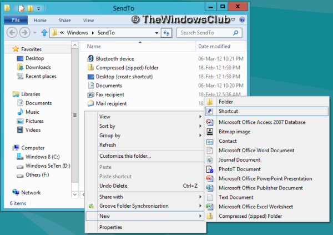Viewport: 333px width, 235px height.
Task: Click the Bitmap image icon
Action: click(210, 132)
